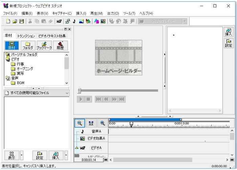Close the materials side pane
Image resolution: width=237 pixels, height=170 pixels.
69,29
